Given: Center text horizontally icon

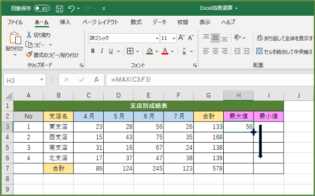Looking at the screenshot, I should click(215, 51).
